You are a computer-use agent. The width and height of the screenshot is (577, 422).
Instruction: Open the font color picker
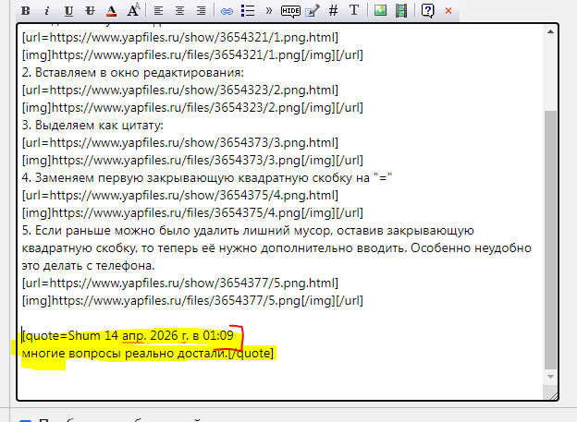click(112, 11)
